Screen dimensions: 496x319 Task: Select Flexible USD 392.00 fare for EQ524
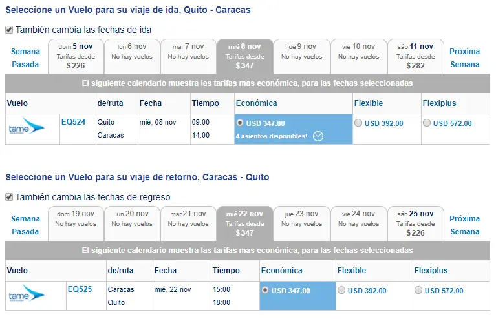359,123
